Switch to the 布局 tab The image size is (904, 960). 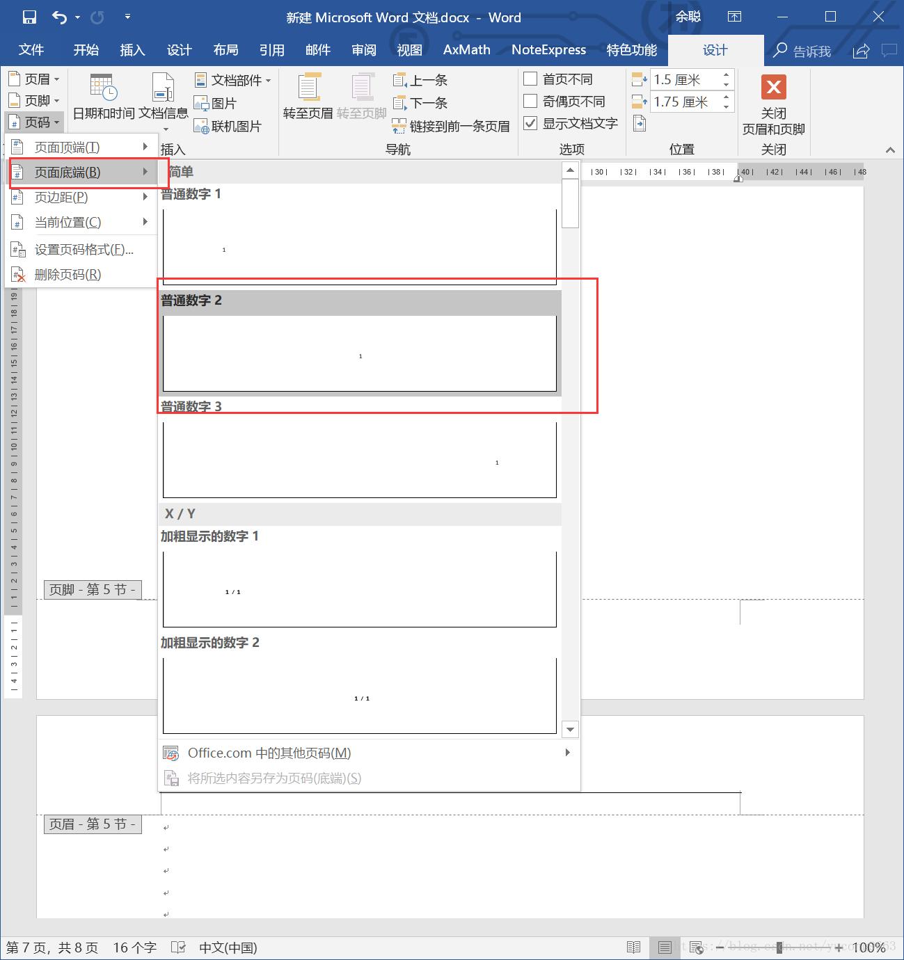pyautogui.click(x=225, y=50)
